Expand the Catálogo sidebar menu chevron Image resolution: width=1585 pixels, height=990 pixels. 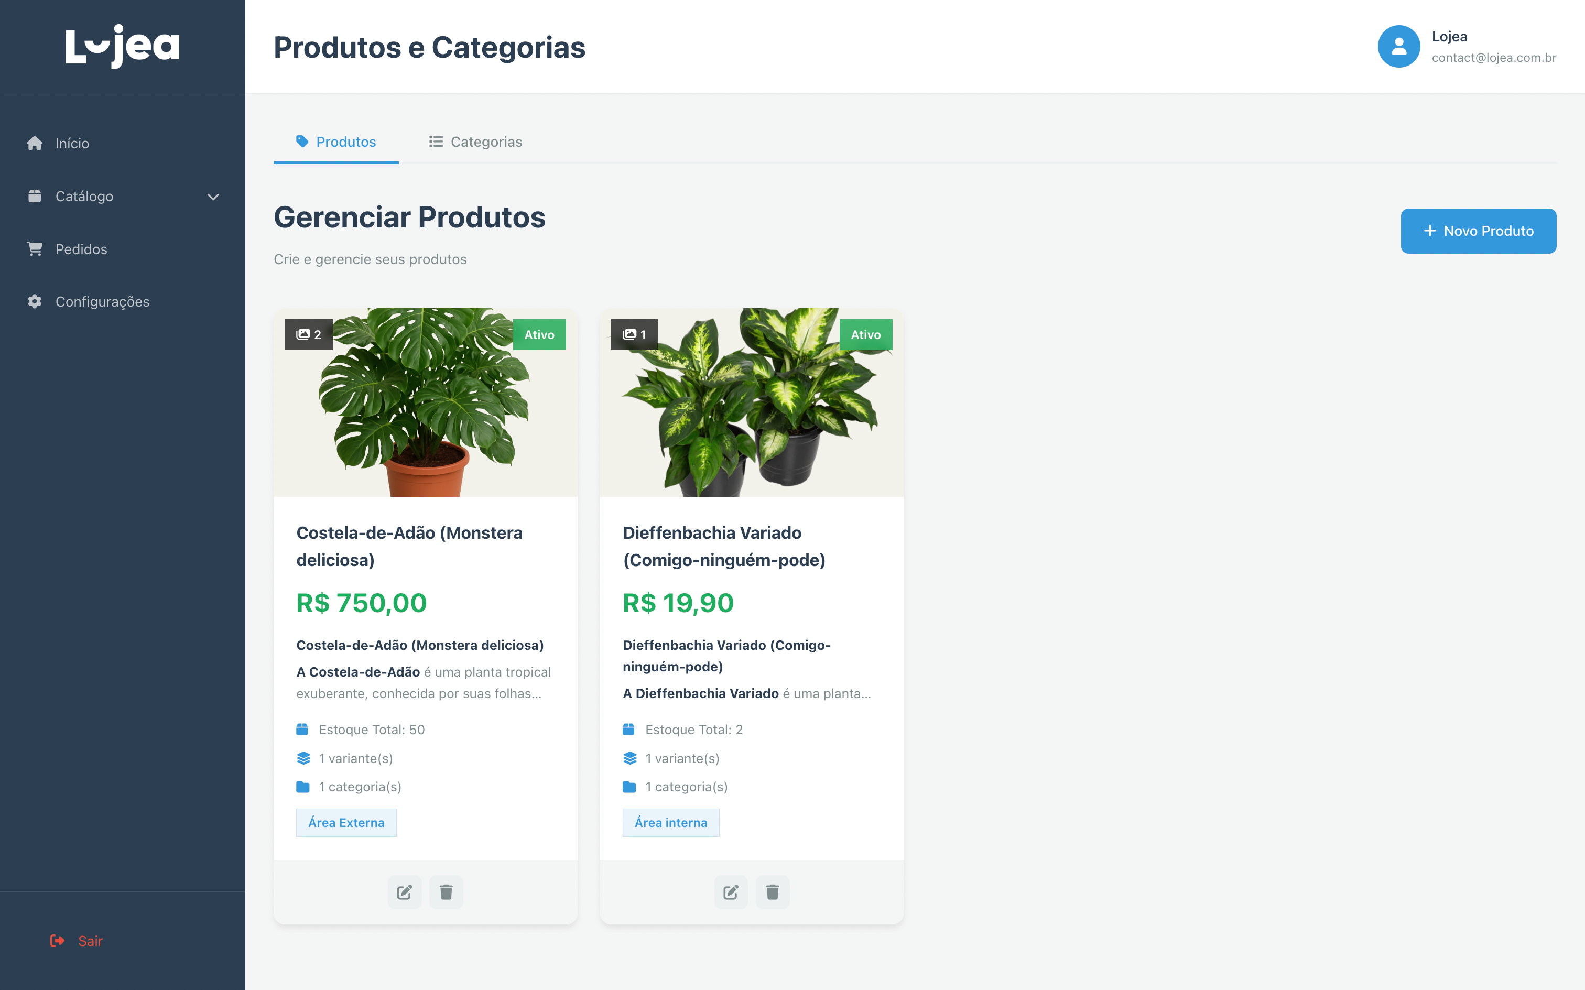tap(213, 197)
